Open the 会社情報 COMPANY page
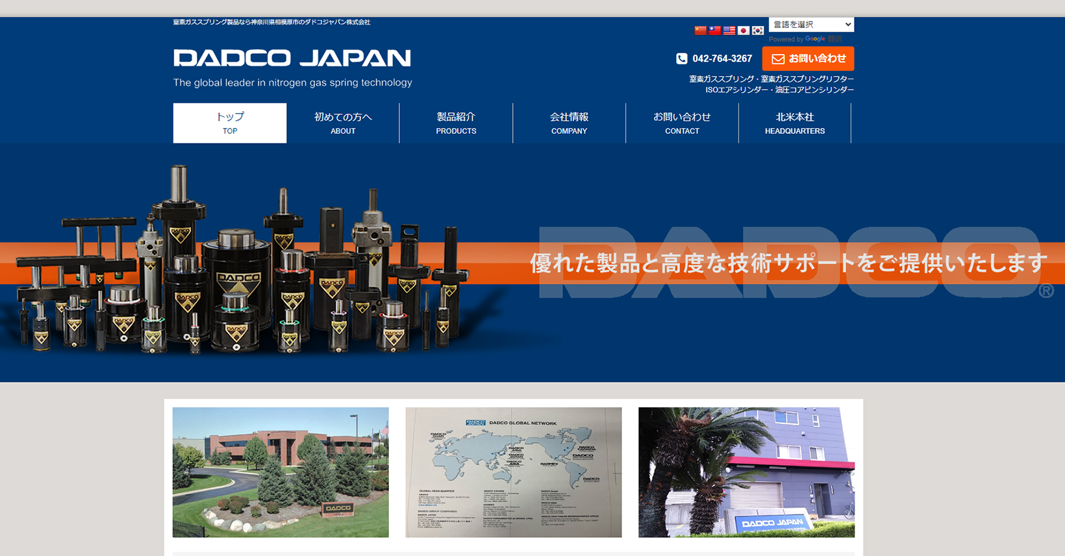The width and height of the screenshot is (1065, 556). 569,123
